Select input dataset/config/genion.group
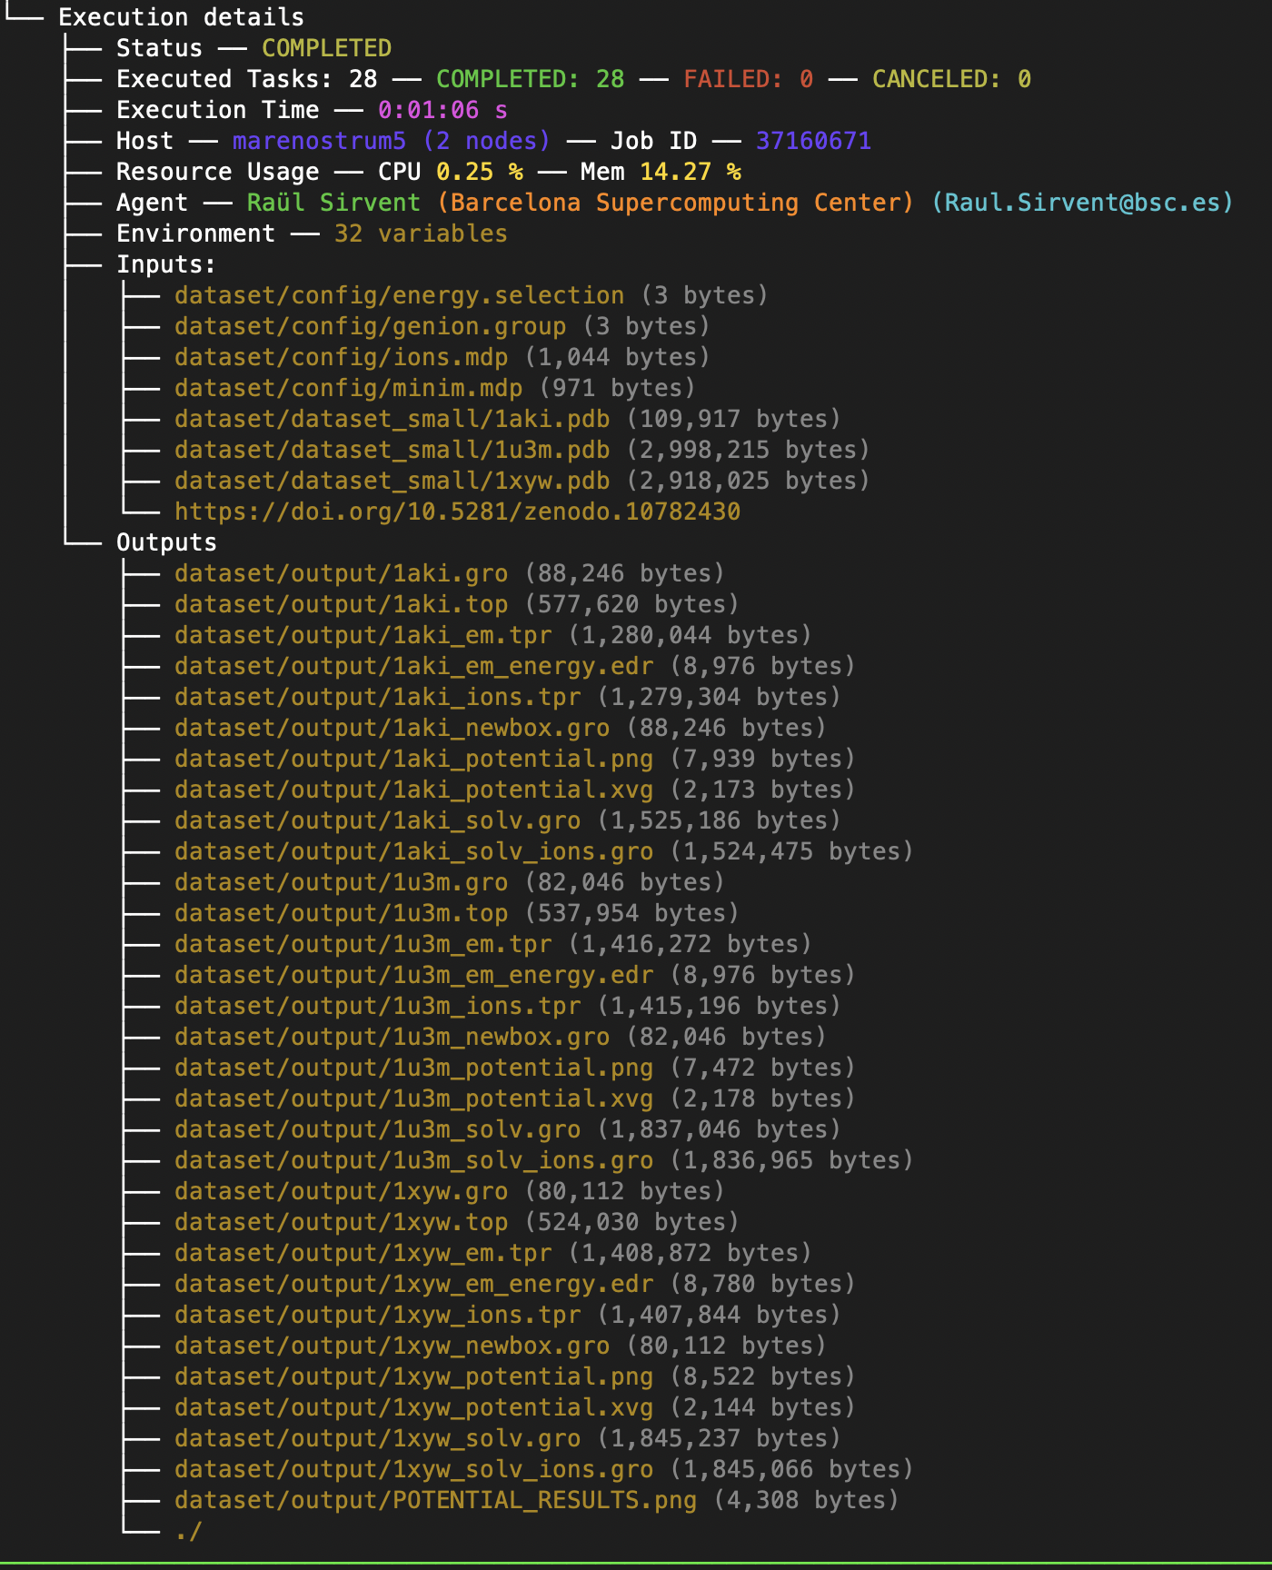 [x=370, y=326]
